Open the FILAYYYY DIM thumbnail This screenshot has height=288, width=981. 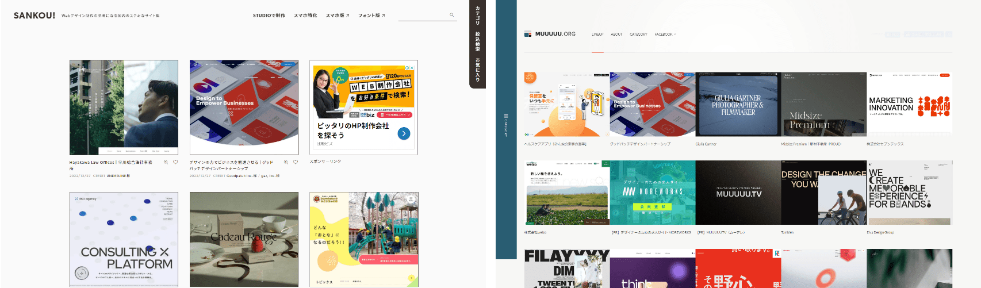(x=566, y=268)
